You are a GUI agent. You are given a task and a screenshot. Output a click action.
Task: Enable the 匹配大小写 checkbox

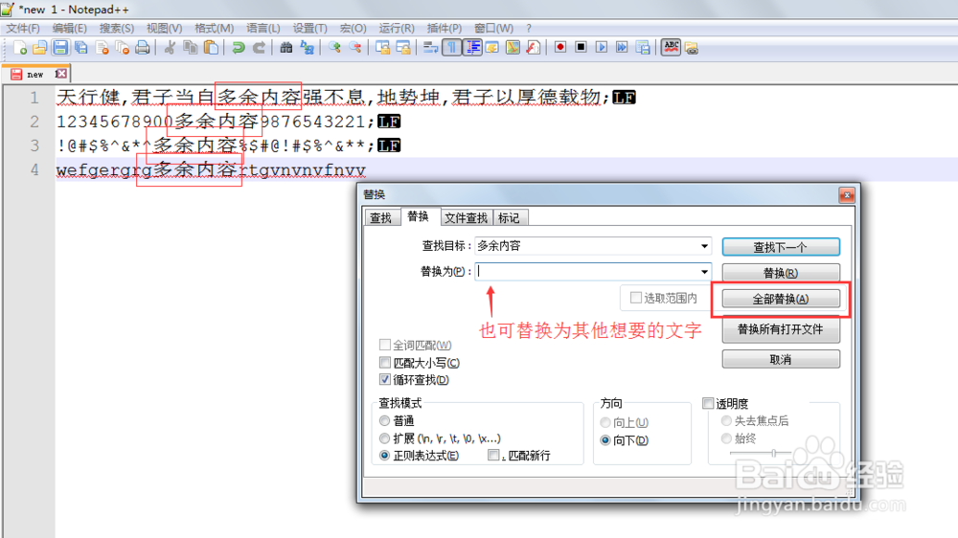coord(385,363)
